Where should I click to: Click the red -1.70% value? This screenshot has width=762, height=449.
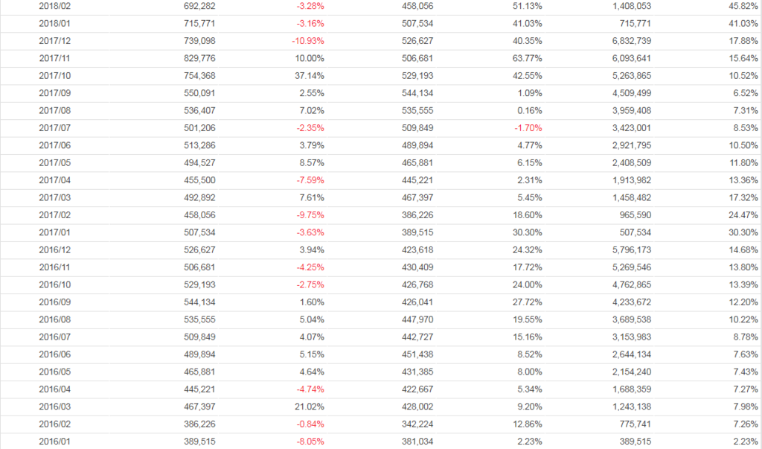pos(528,128)
